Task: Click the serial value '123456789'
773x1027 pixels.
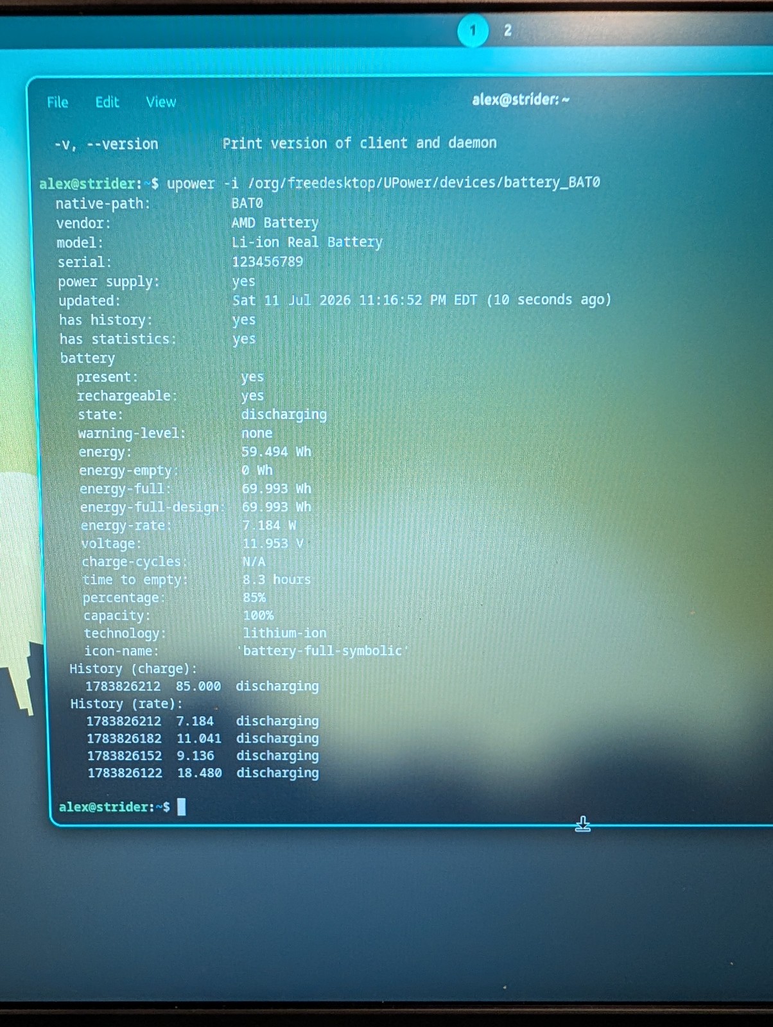Action: click(x=268, y=262)
